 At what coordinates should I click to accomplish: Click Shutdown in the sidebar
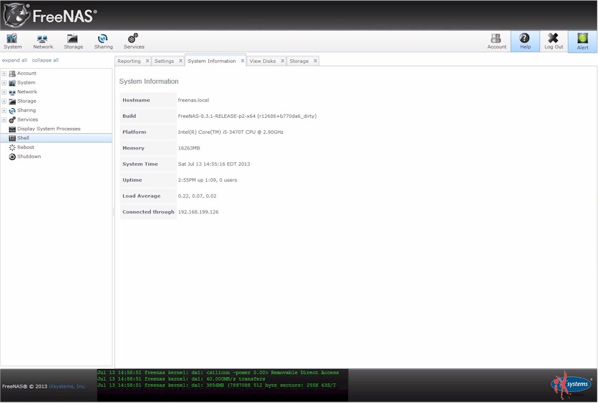coord(29,156)
